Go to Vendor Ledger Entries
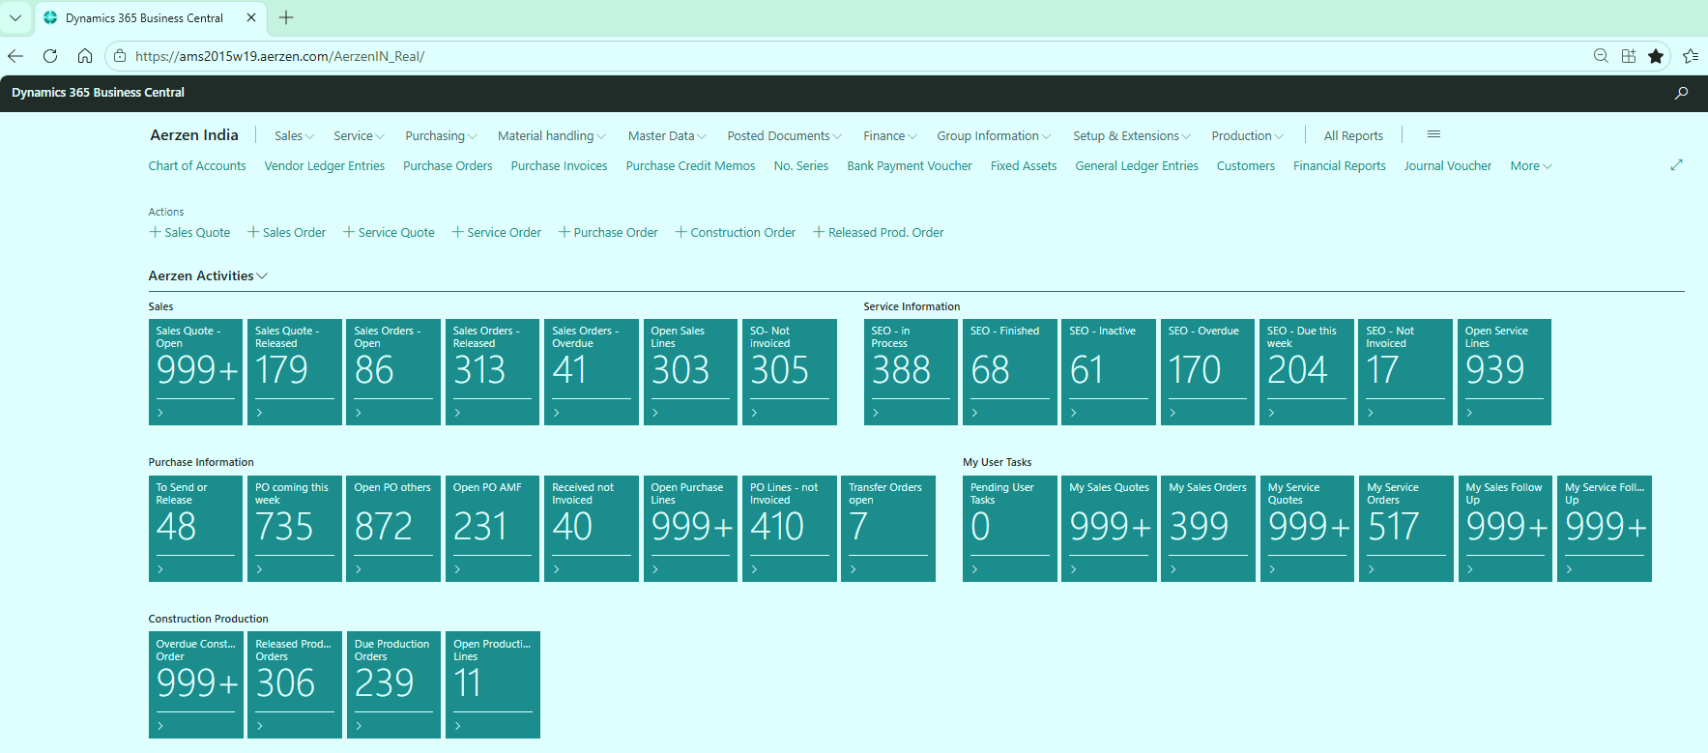This screenshot has height=753, width=1708. [x=325, y=166]
